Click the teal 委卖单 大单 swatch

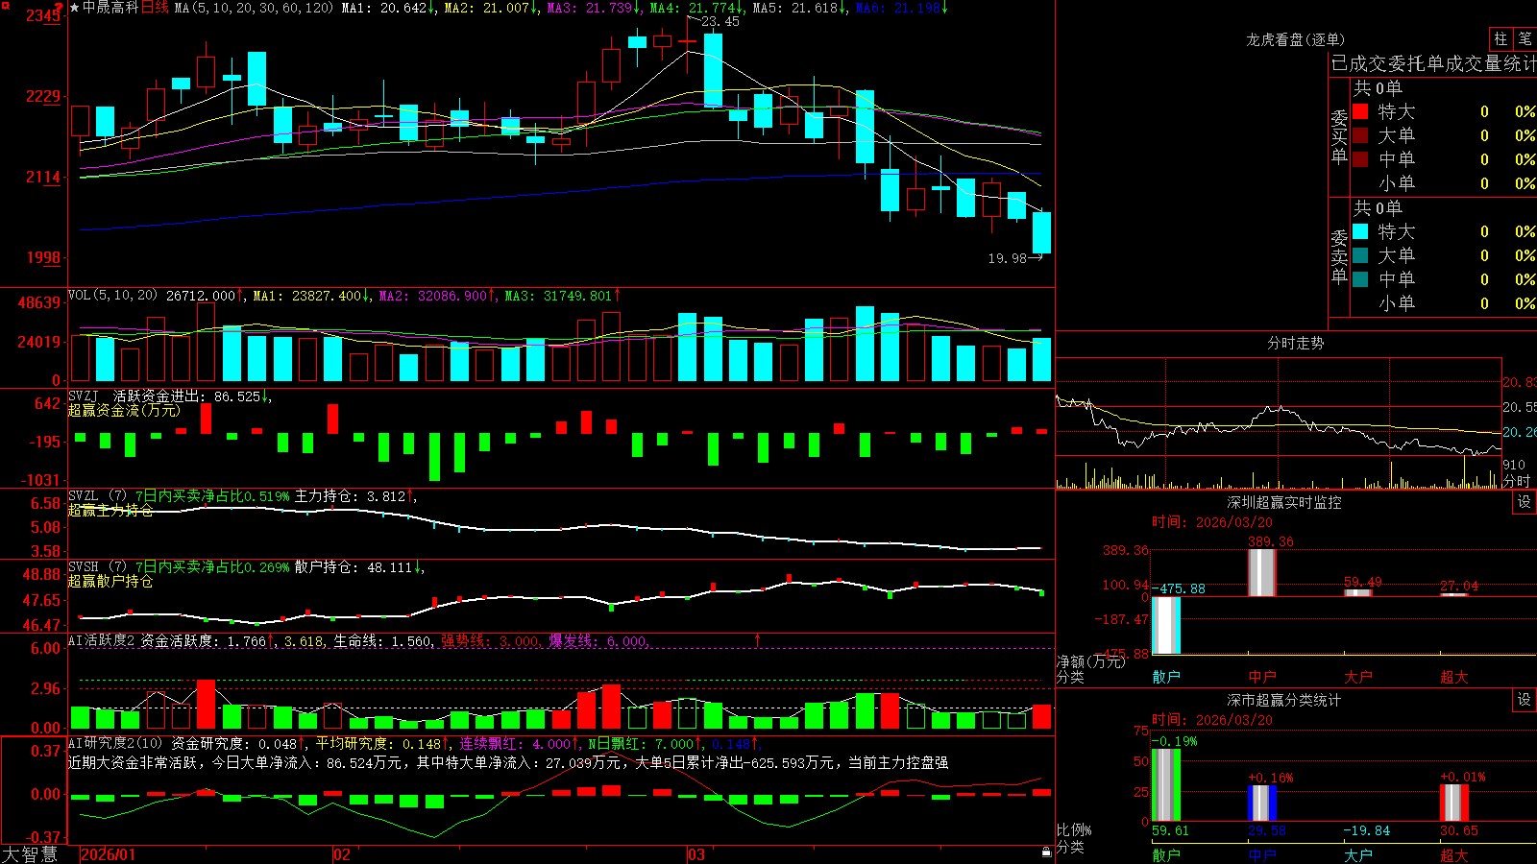point(1360,255)
